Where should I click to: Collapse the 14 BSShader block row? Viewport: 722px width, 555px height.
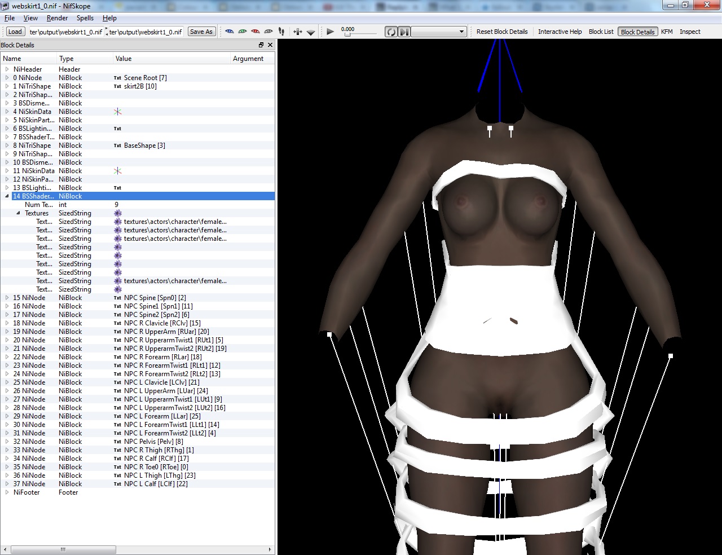pyautogui.click(x=7, y=196)
